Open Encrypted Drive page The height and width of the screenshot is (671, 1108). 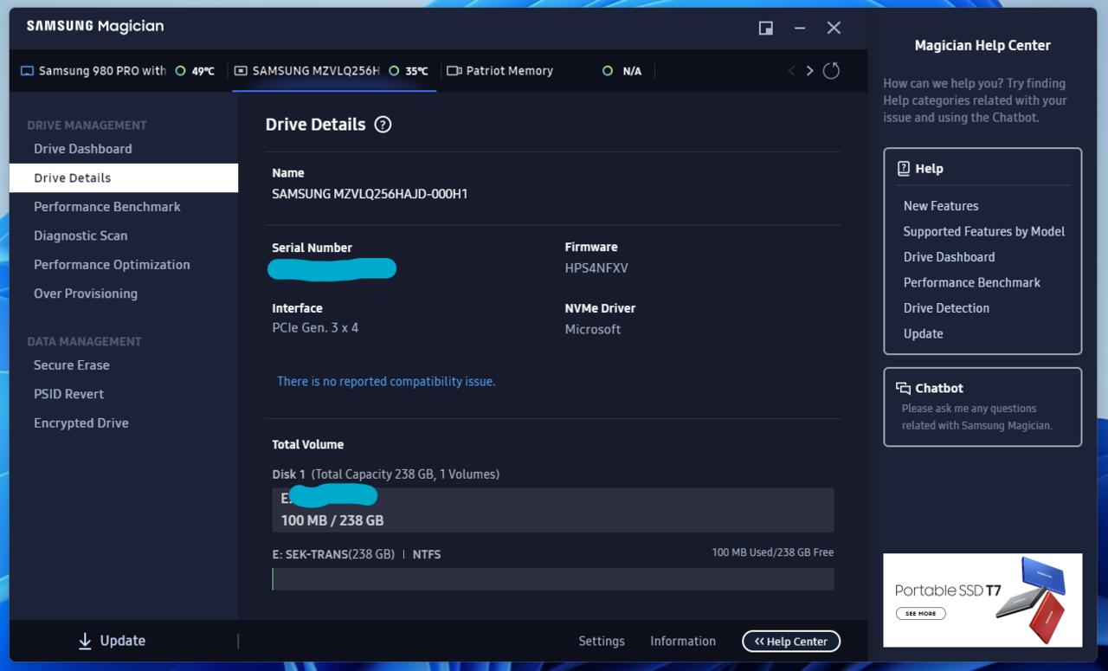(81, 423)
